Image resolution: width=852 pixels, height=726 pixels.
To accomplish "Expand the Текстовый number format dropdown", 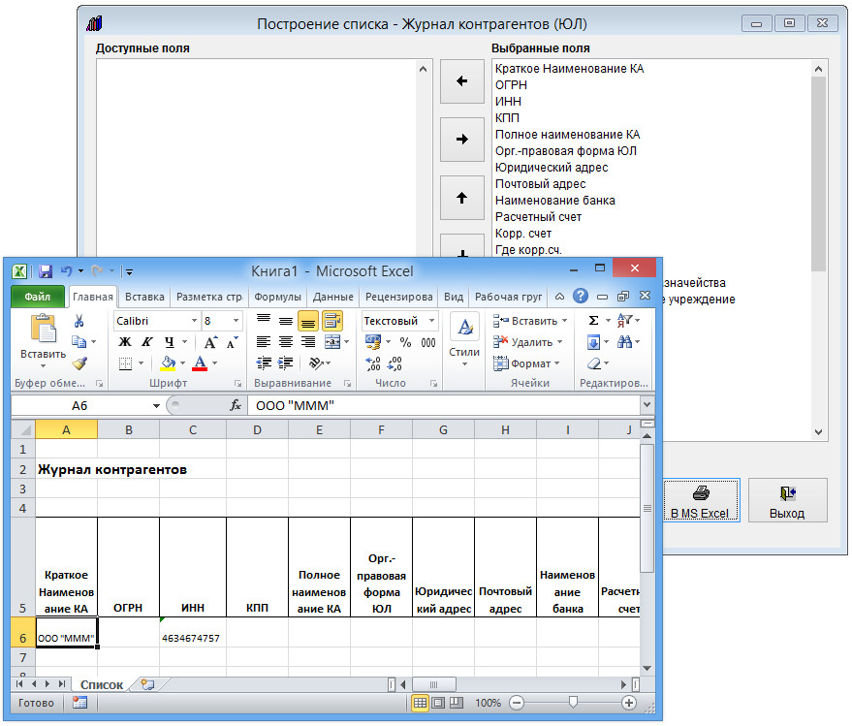I will (x=431, y=321).
